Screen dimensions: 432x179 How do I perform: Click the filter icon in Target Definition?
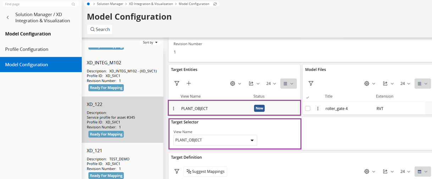[x=177, y=172]
